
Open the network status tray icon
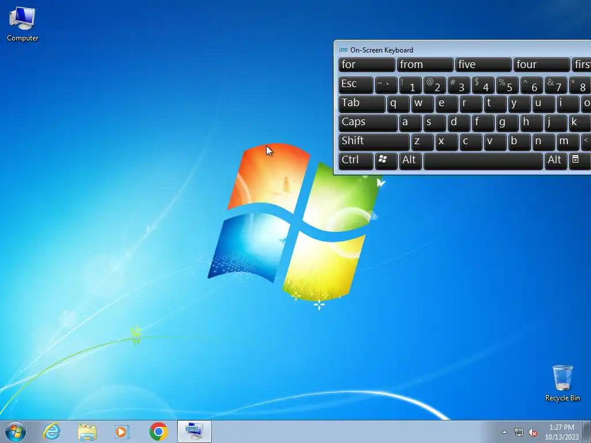tap(519, 432)
